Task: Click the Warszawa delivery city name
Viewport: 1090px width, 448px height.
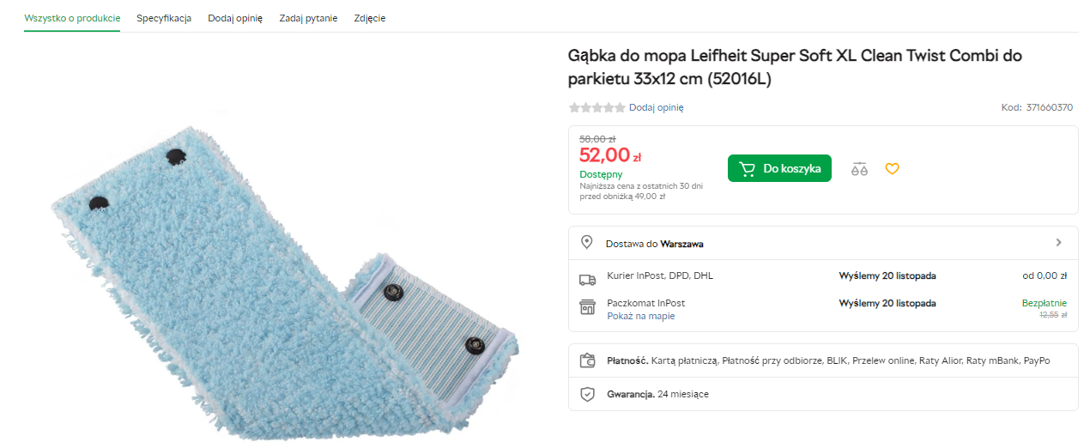Action: 681,244
